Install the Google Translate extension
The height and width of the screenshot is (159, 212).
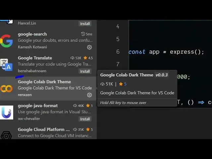85,71
